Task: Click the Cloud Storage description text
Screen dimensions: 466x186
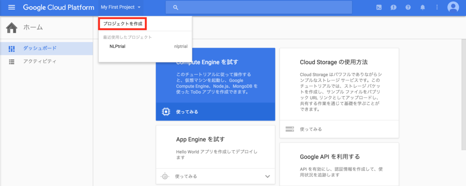Action: point(341,91)
